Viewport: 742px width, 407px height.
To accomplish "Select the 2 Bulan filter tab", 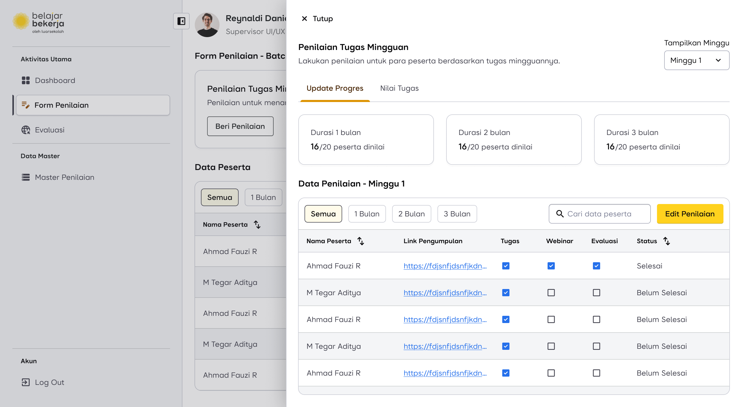I will point(411,214).
